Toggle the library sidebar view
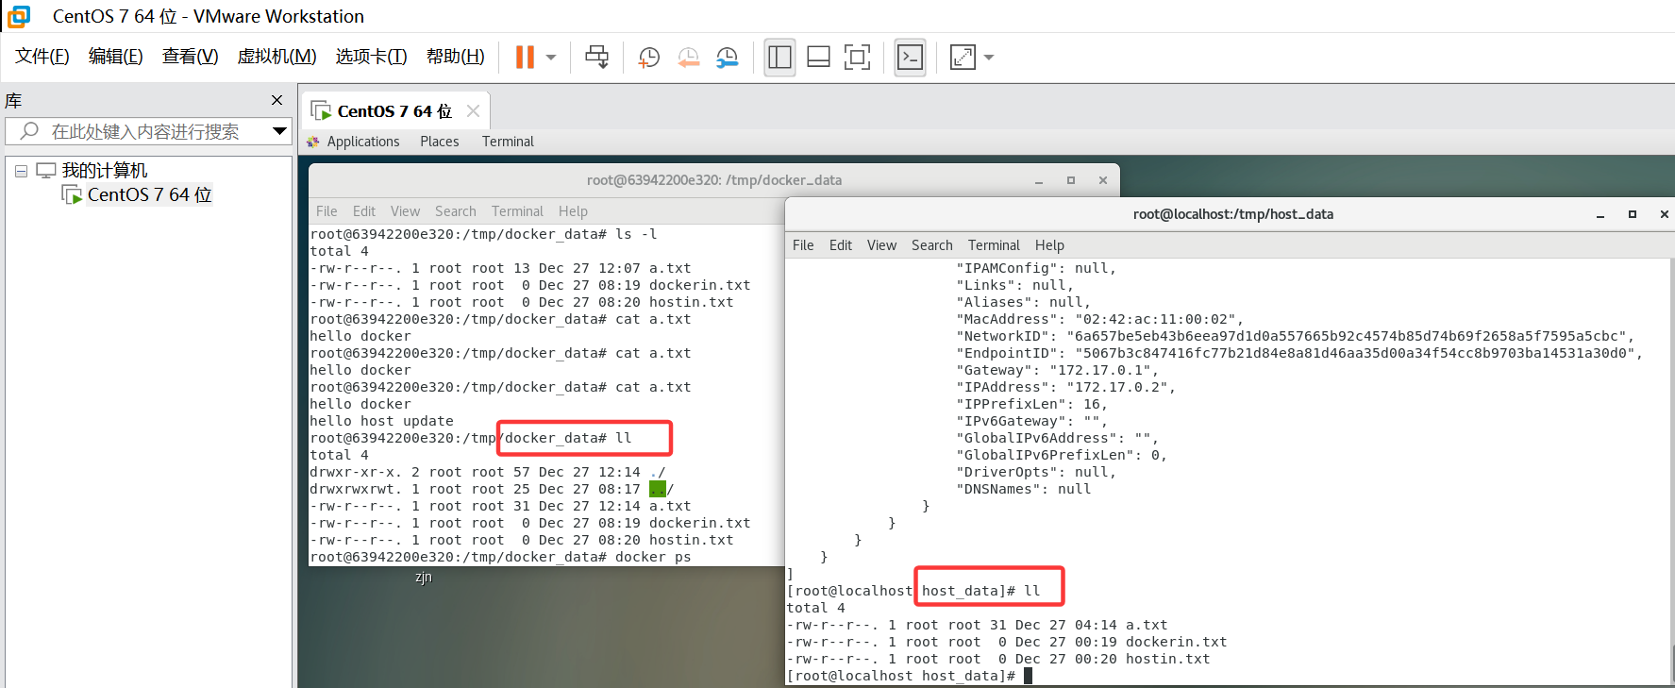Image resolution: width=1675 pixels, height=688 pixels. 779,58
